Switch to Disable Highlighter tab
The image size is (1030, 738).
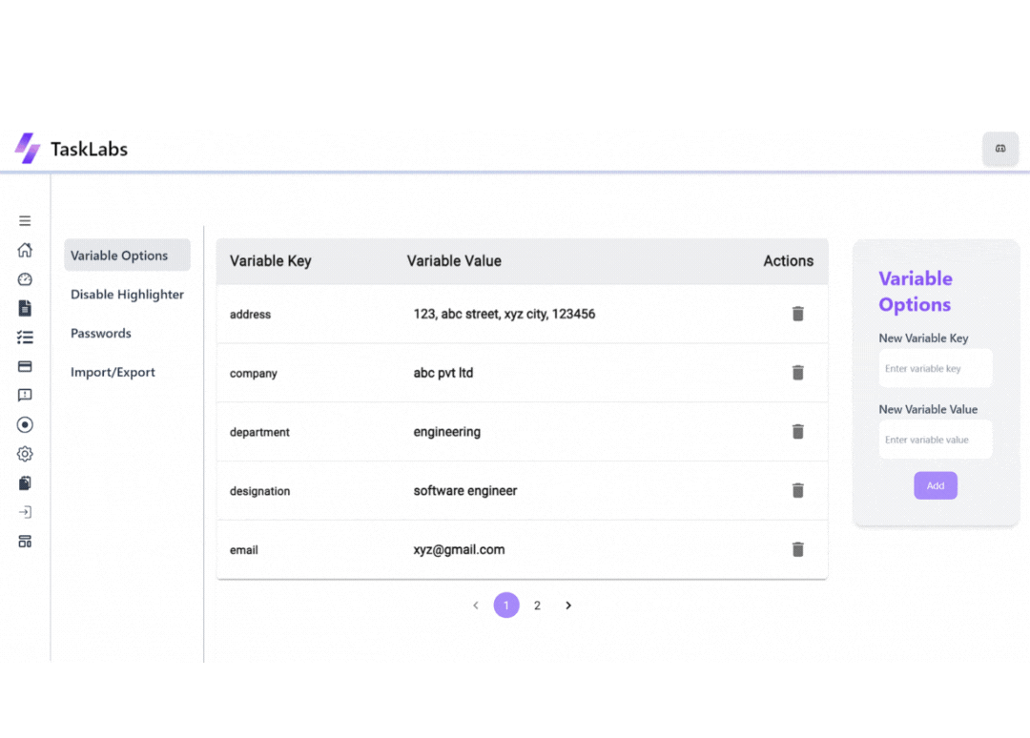pos(127,295)
